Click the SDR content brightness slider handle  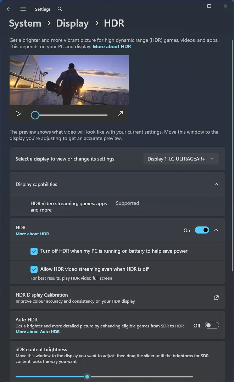pyautogui.click(x=87, y=377)
